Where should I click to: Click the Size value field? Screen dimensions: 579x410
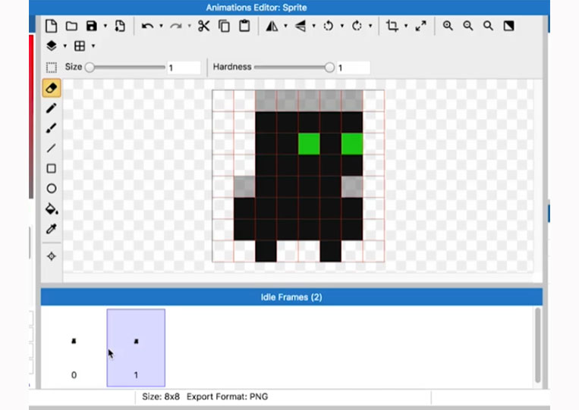(184, 68)
